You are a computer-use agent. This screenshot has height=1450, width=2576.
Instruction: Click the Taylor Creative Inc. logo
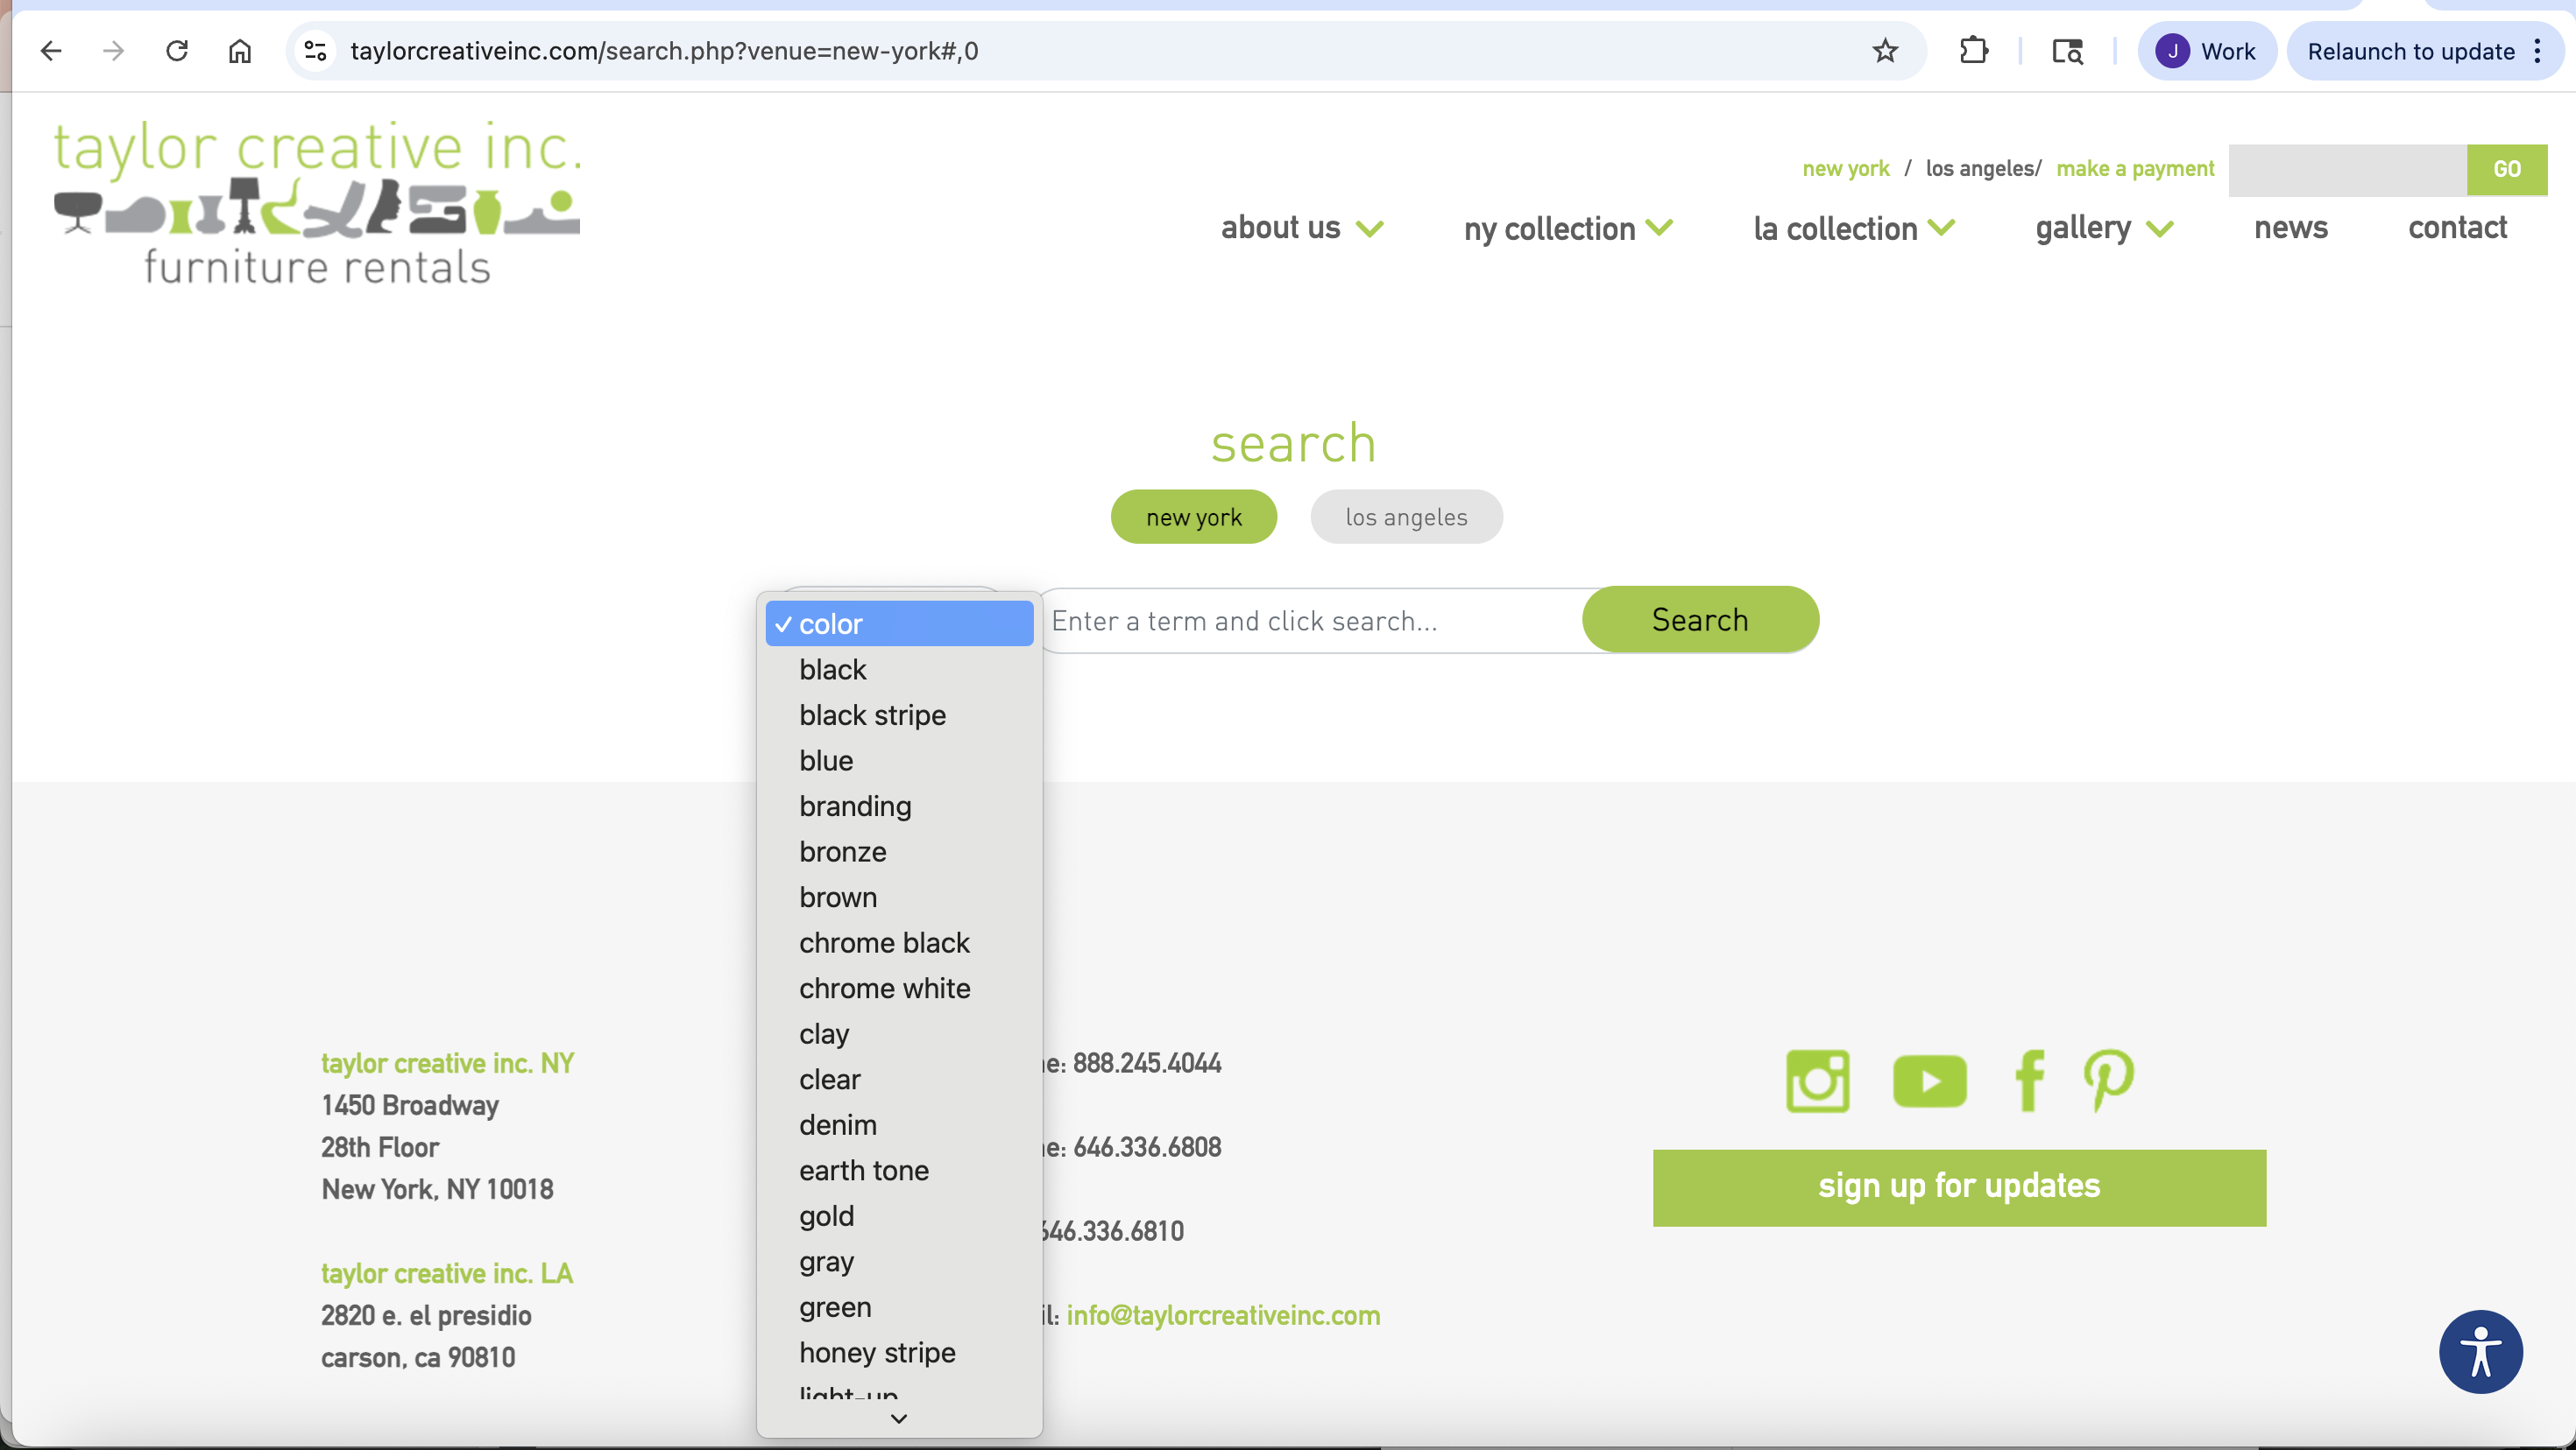(317, 203)
